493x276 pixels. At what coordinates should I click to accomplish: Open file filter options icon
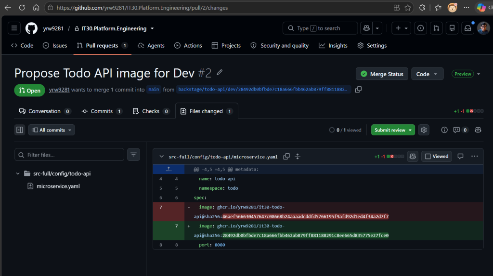pos(133,155)
